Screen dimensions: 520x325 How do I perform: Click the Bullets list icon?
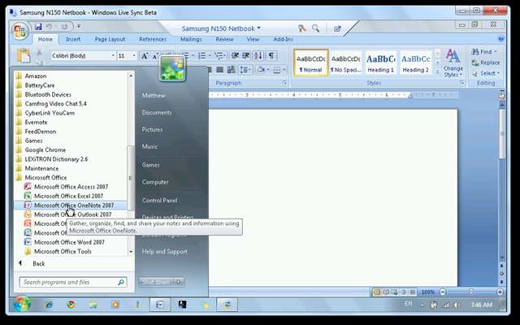point(186,56)
